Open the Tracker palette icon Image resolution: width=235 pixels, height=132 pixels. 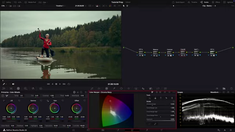pyautogui.click(x=129, y=88)
